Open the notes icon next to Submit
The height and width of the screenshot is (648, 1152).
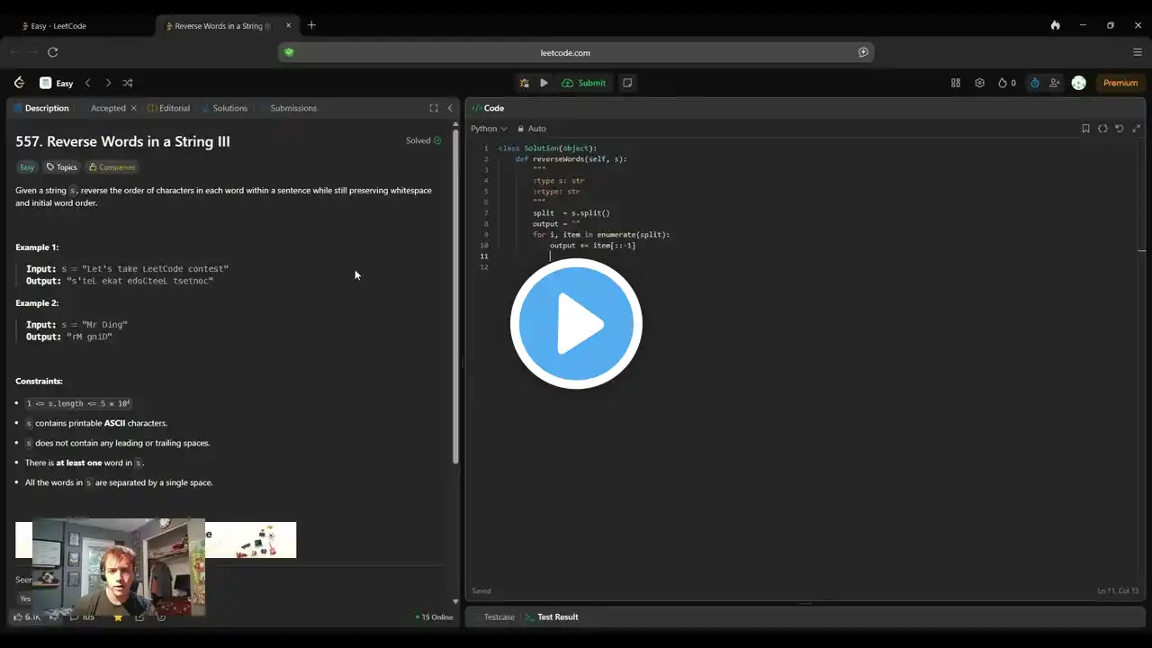[627, 83]
